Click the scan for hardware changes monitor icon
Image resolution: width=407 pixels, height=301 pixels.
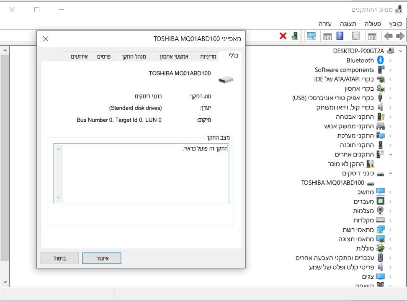[x=311, y=36]
